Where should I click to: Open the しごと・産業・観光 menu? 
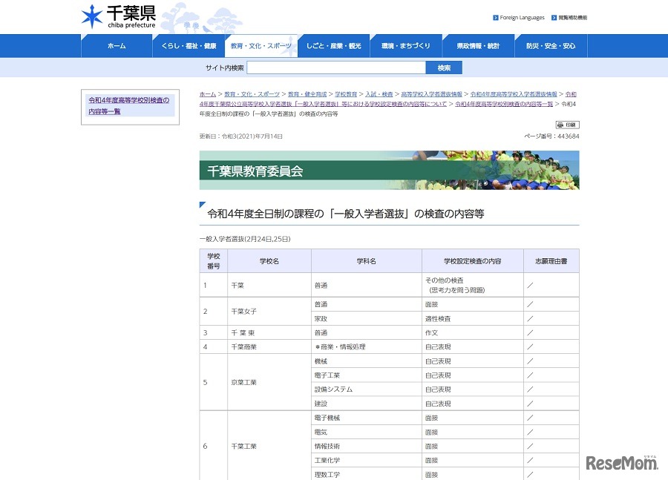pos(333,45)
